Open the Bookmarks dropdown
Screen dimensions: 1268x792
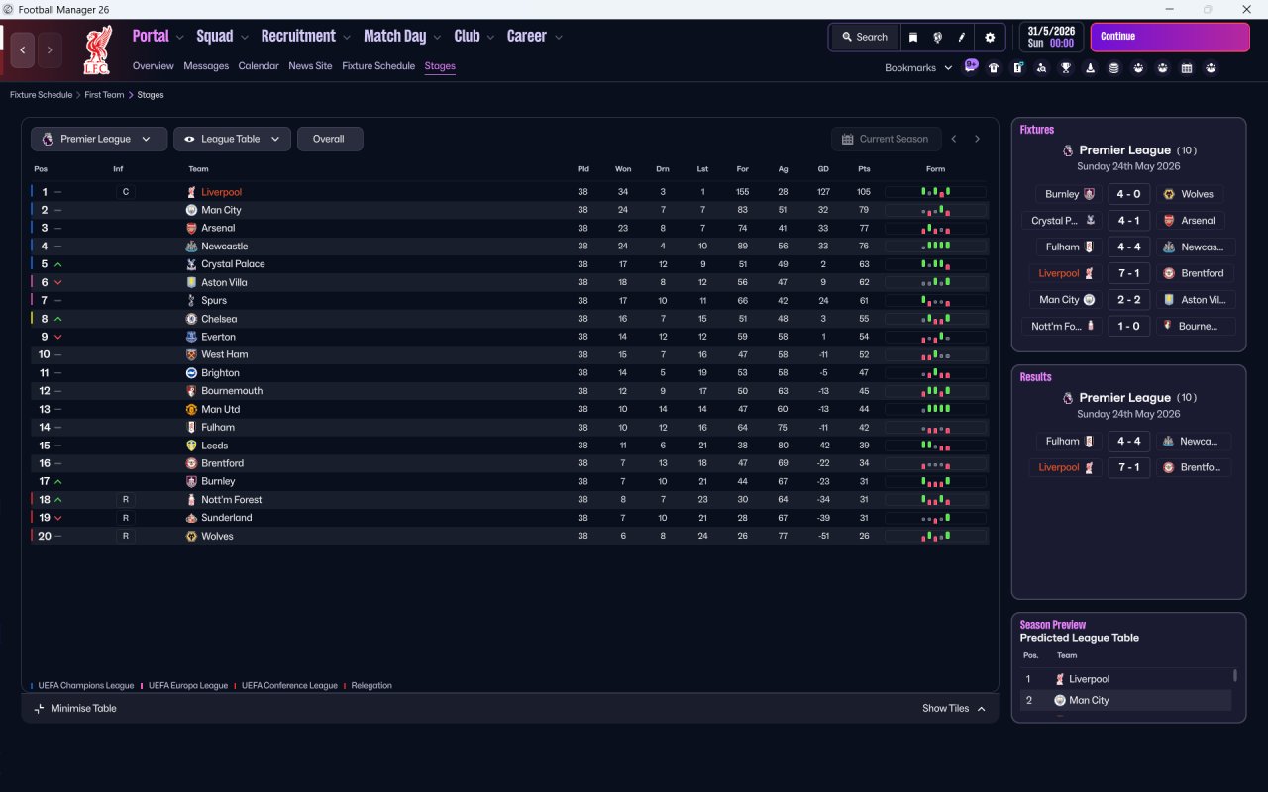point(918,68)
